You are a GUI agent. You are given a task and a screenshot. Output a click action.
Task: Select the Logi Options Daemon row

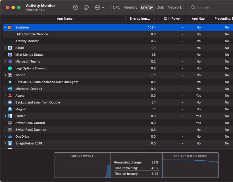118,69
